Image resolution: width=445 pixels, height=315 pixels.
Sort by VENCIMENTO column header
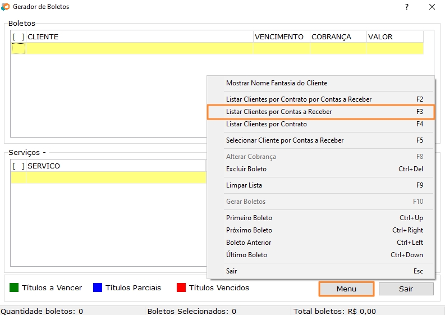pyautogui.click(x=282, y=37)
